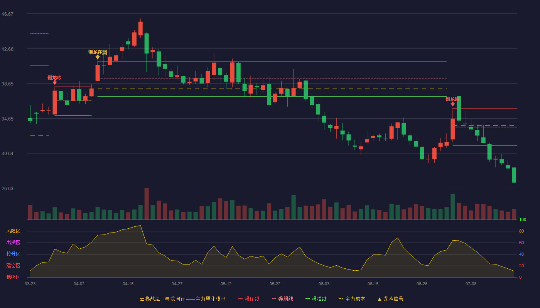Click the 06-03 date label
This screenshot has height=308, width=540.
click(324, 284)
